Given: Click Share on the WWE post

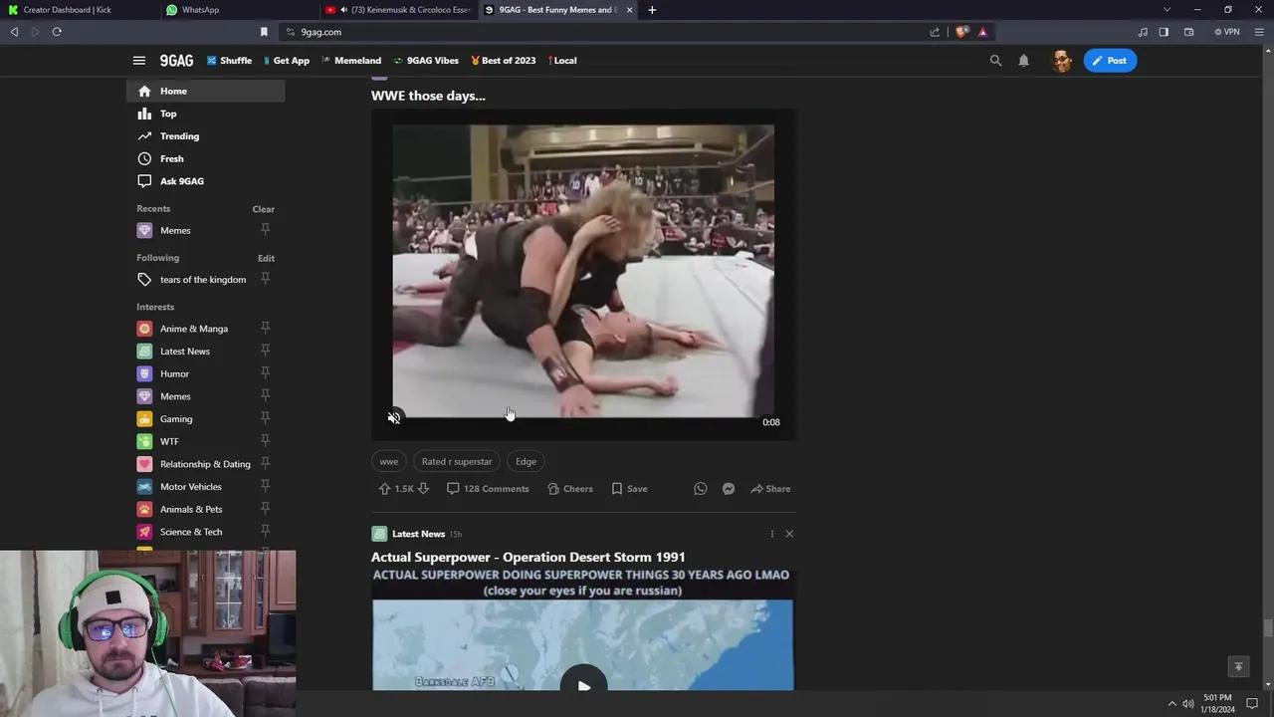Looking at the screenshot, I should pos(770,489).
